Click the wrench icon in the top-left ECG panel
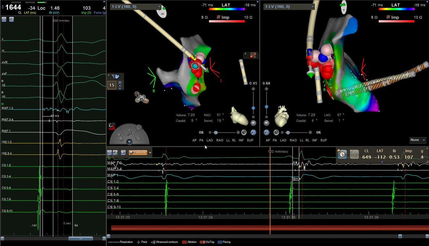The width and height of the screenshot is (429, 246). (4, 19)
